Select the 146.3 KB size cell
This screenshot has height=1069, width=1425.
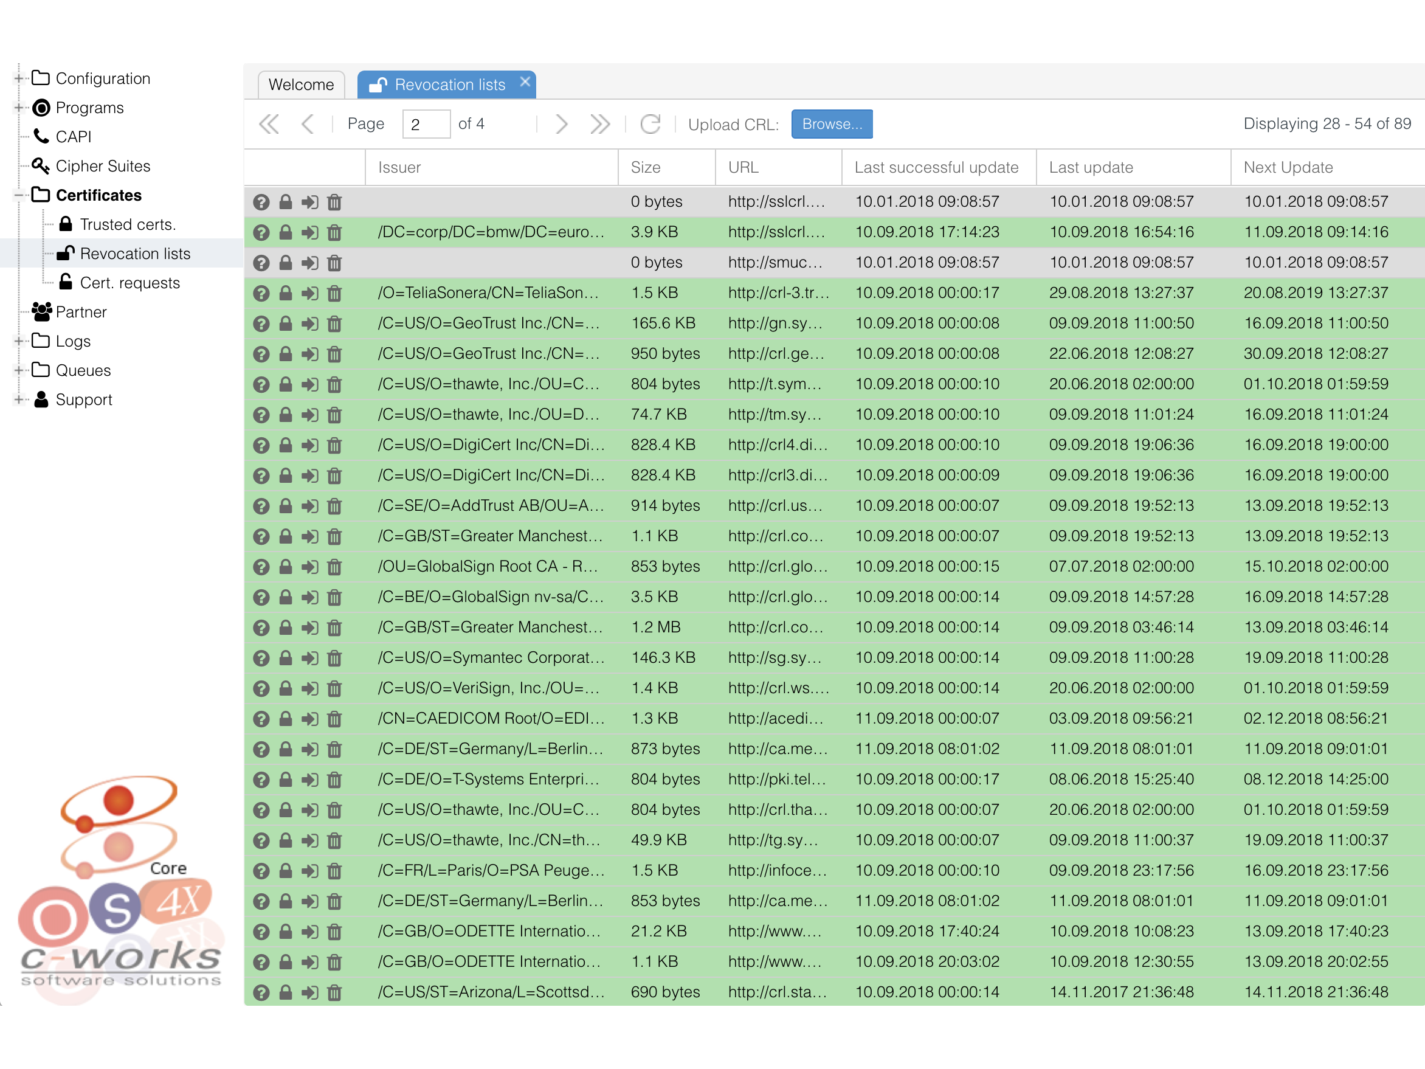click(666, 658)
